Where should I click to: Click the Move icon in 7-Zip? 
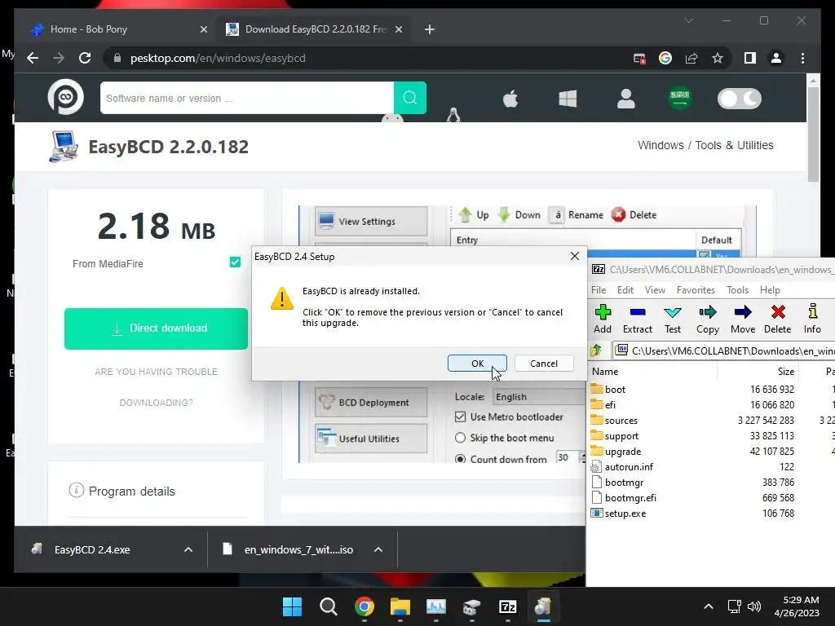(x=743, y=320)
